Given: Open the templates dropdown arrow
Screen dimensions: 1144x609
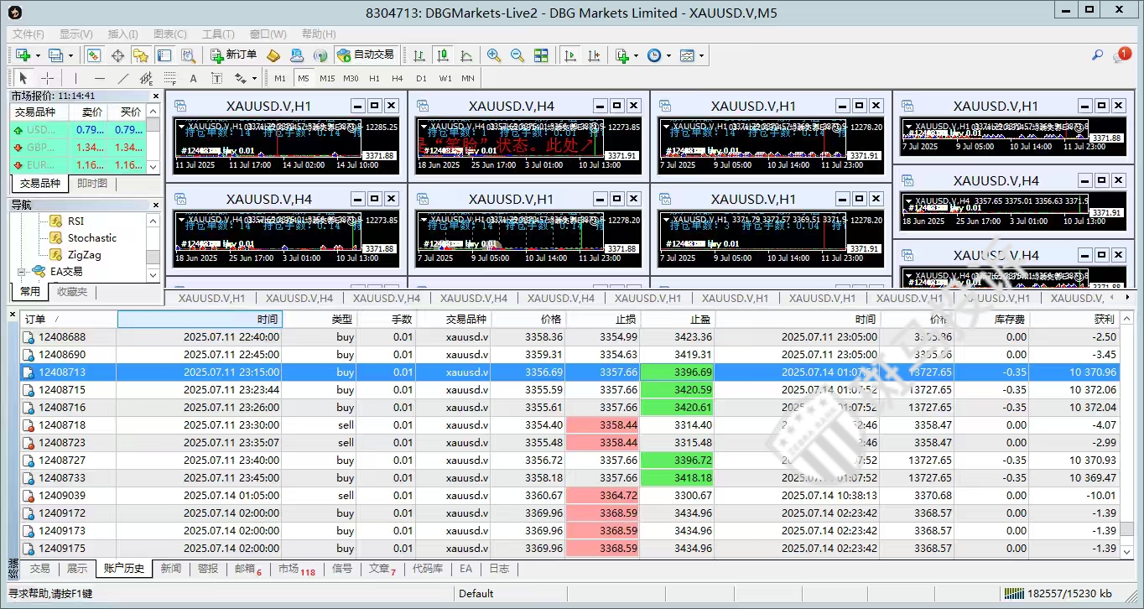Looking at the screenshot, I should [x=701, y=55].
